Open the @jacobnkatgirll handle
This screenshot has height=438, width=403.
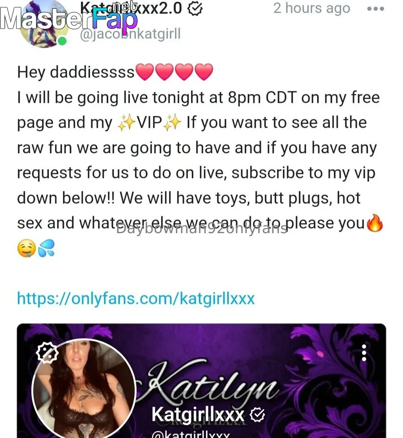pyautogui.click(x=130, y=34)
